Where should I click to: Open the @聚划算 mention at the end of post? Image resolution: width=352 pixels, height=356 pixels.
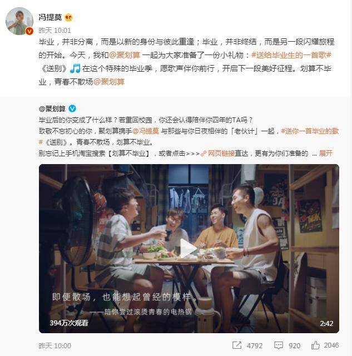point(109,82)
